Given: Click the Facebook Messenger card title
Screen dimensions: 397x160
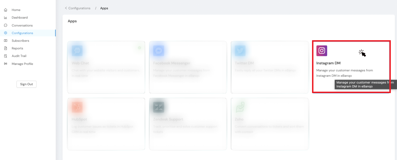Looking at the screenshot, I should (x=172, y=63).
